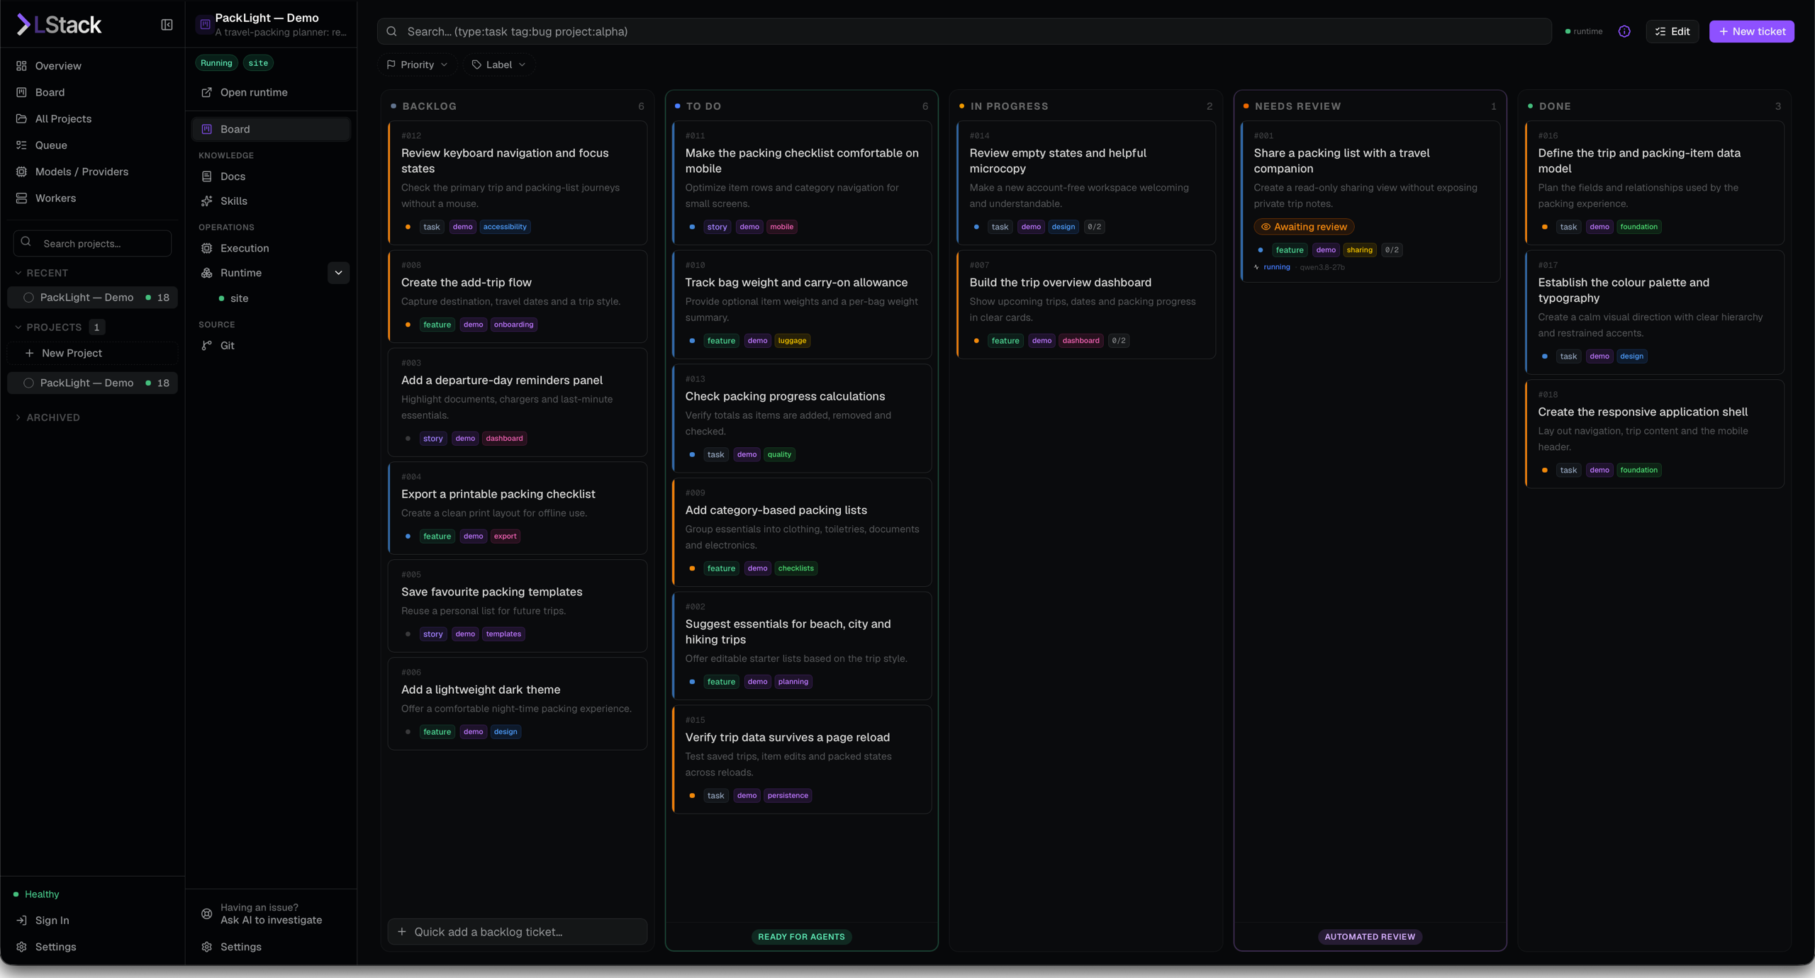Click the Runtime icon under Operations
Image resolution: width=1815 pixels, height=978 pixels.
coord(207,273)
